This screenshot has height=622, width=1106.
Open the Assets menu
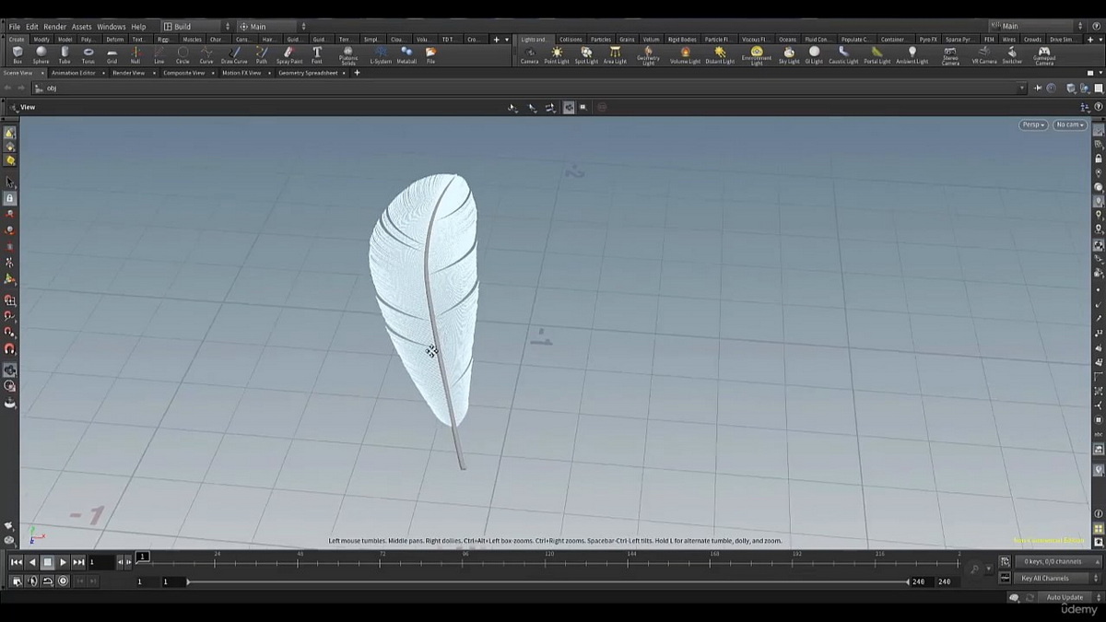click(82, 27)
